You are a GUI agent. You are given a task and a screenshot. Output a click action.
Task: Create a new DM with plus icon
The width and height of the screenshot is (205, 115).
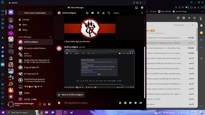tap(51, 37)
